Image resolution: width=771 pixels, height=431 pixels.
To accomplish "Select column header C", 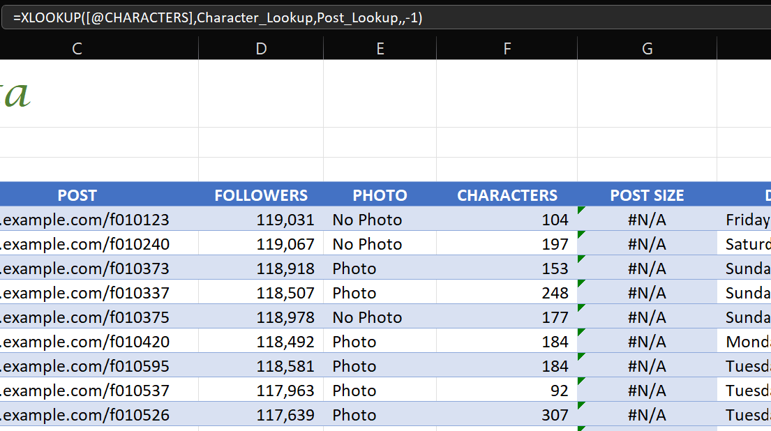I will point(77,48).
